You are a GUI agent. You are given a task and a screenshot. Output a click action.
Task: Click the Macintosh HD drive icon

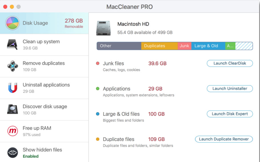click(103, 28)
